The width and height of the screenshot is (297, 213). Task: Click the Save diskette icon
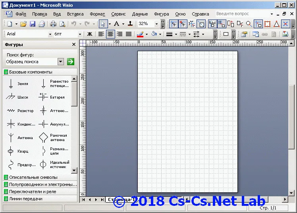pyautogui.click(x=33, y=24)
